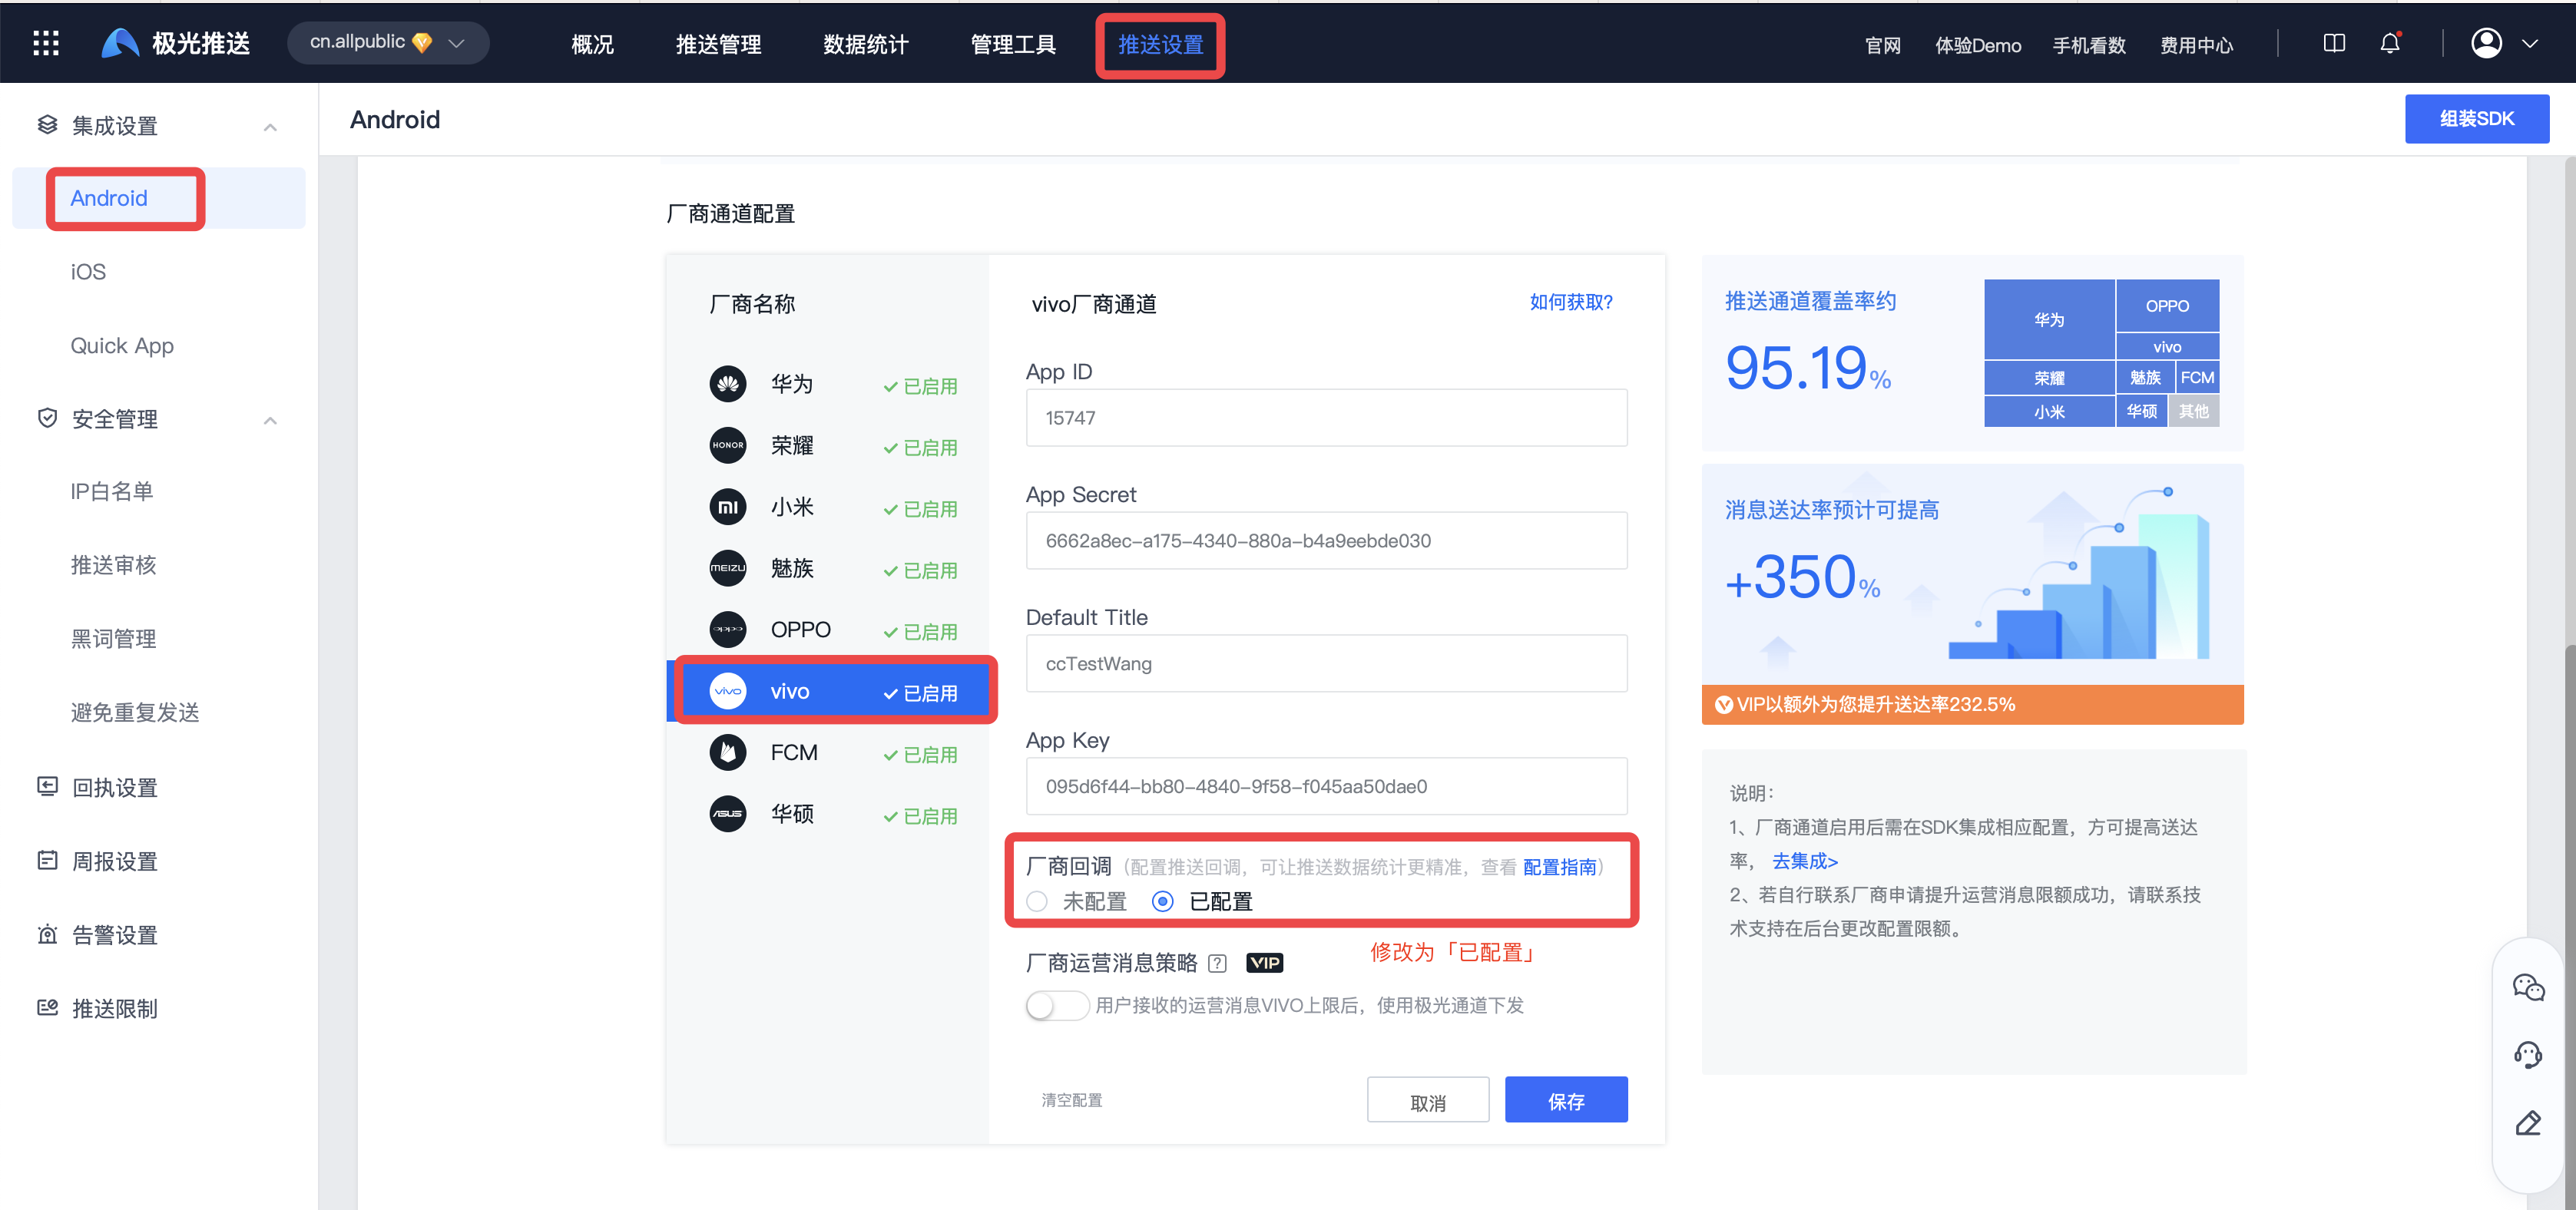Click the 极光推送 logo
2576x1210 pixels.
coord(176,43)
